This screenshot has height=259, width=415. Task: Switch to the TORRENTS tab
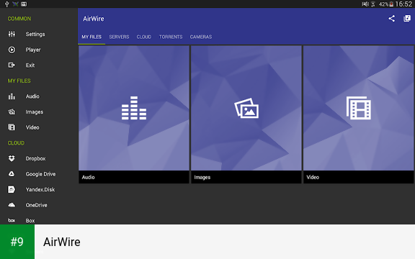(171, 37)
